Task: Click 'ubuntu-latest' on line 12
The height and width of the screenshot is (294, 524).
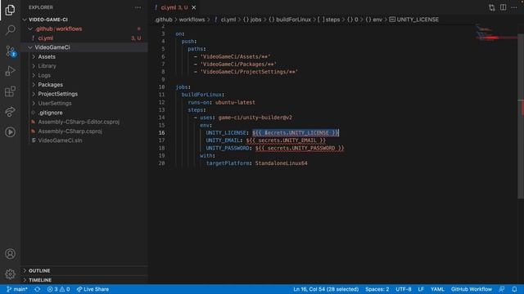Action: 235,102
